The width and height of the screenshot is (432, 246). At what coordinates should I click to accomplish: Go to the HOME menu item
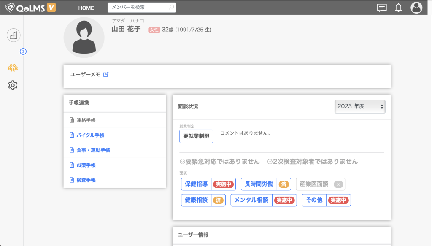coord(86,8)
